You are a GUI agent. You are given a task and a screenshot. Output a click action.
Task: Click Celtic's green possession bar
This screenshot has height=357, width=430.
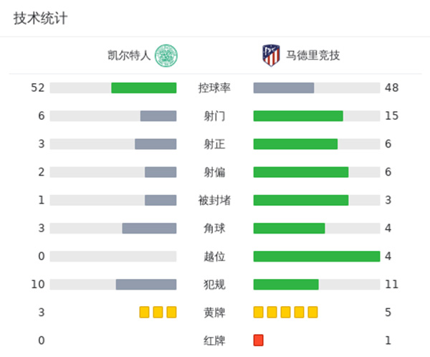pyautogui.click(x=144, y=88)
